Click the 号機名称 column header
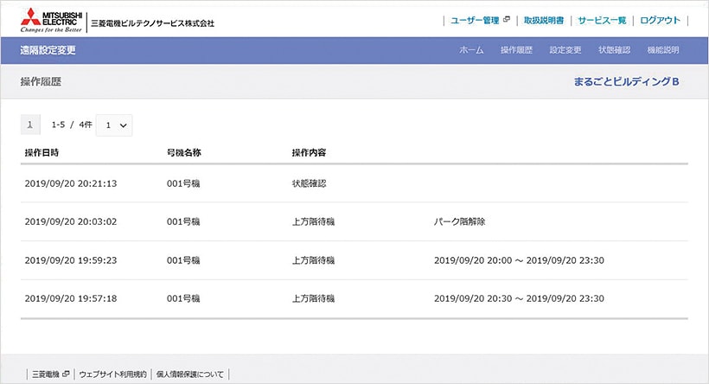The height and width of the screenshot is (384, 709). (183, 153)
